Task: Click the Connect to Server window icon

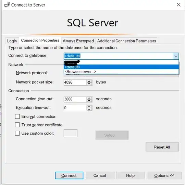Action: (7, 5)
